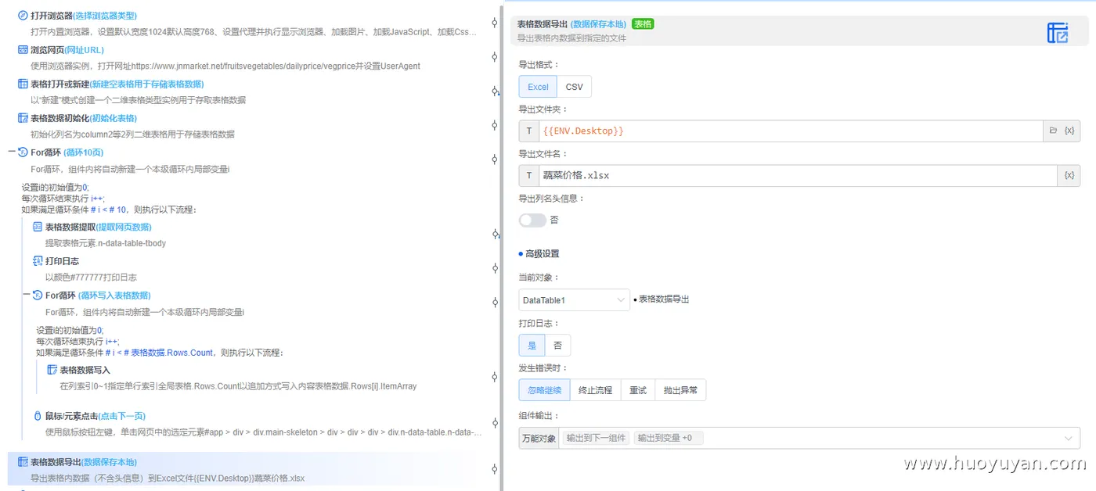Click the 提取网页数据 link text
Image resolution: width=1096 pixels, height=491 pixels.
(124, 227)
